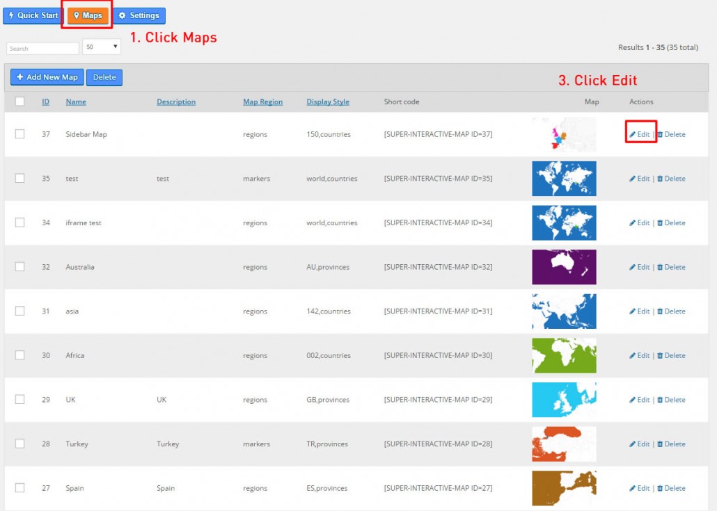Viewport: 717px width, 511px height.
Task: Click the trash Delete icon for test map
Action: [660, 179]
